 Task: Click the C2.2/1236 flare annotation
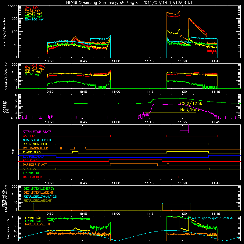(191, 103)
